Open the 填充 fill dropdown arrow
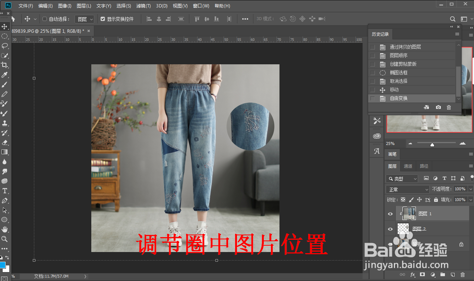 pos(470,200)
